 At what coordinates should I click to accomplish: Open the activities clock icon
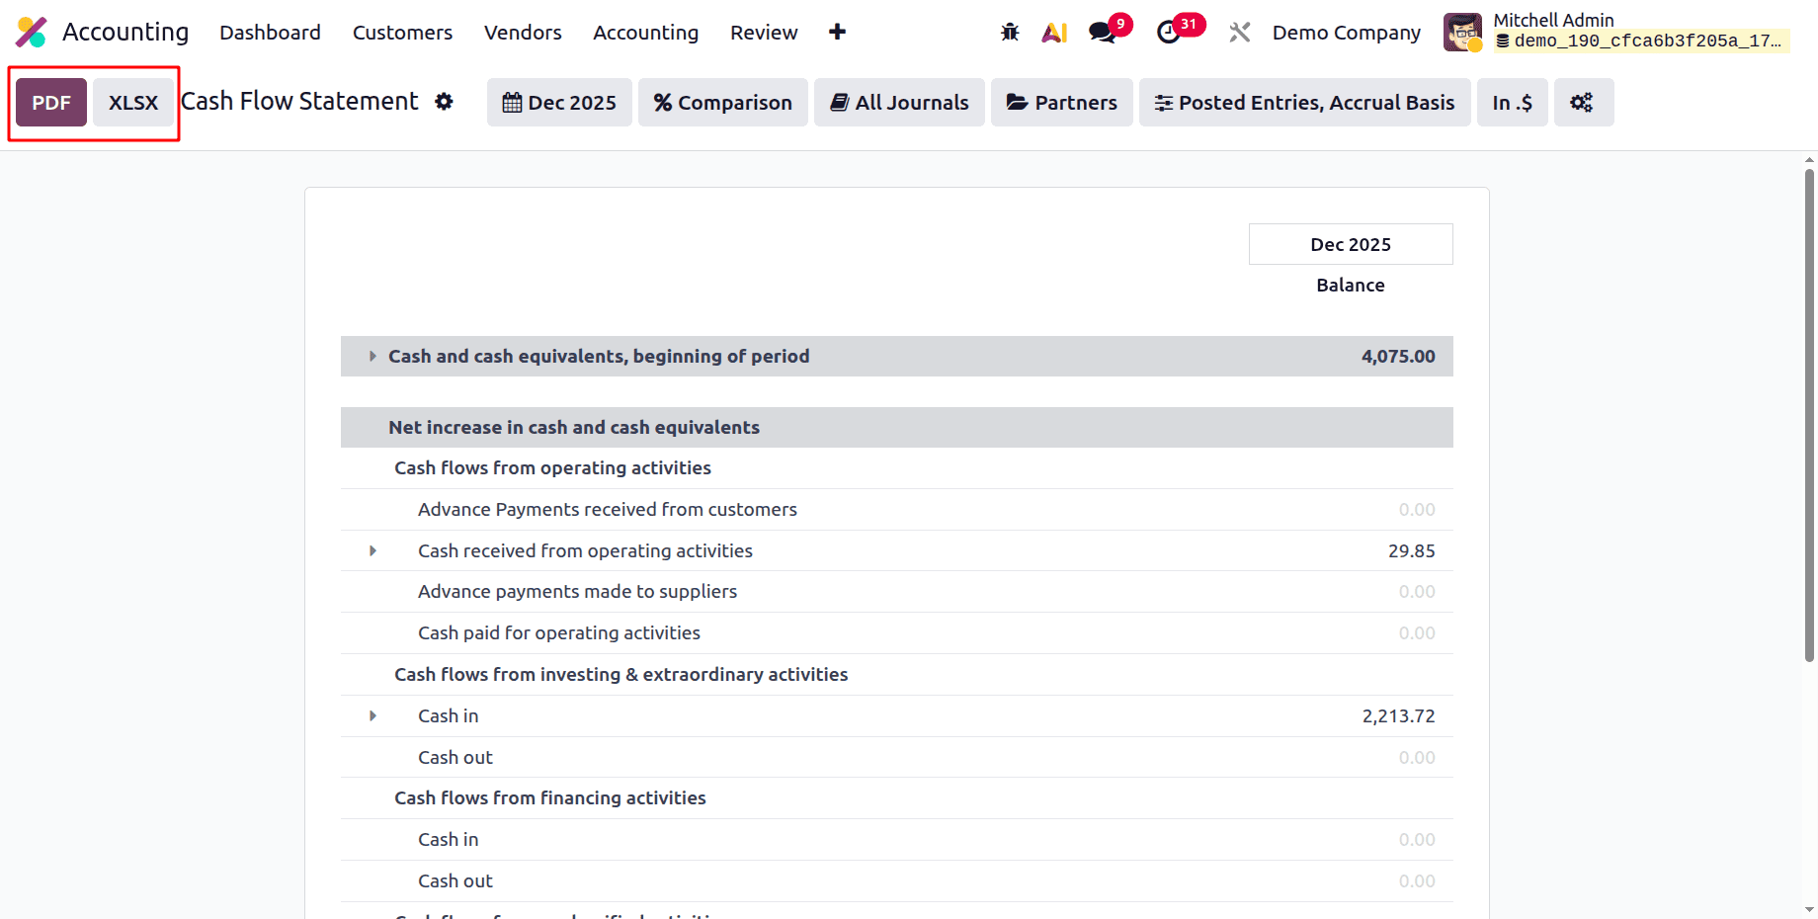click(x=1170, y=32)
